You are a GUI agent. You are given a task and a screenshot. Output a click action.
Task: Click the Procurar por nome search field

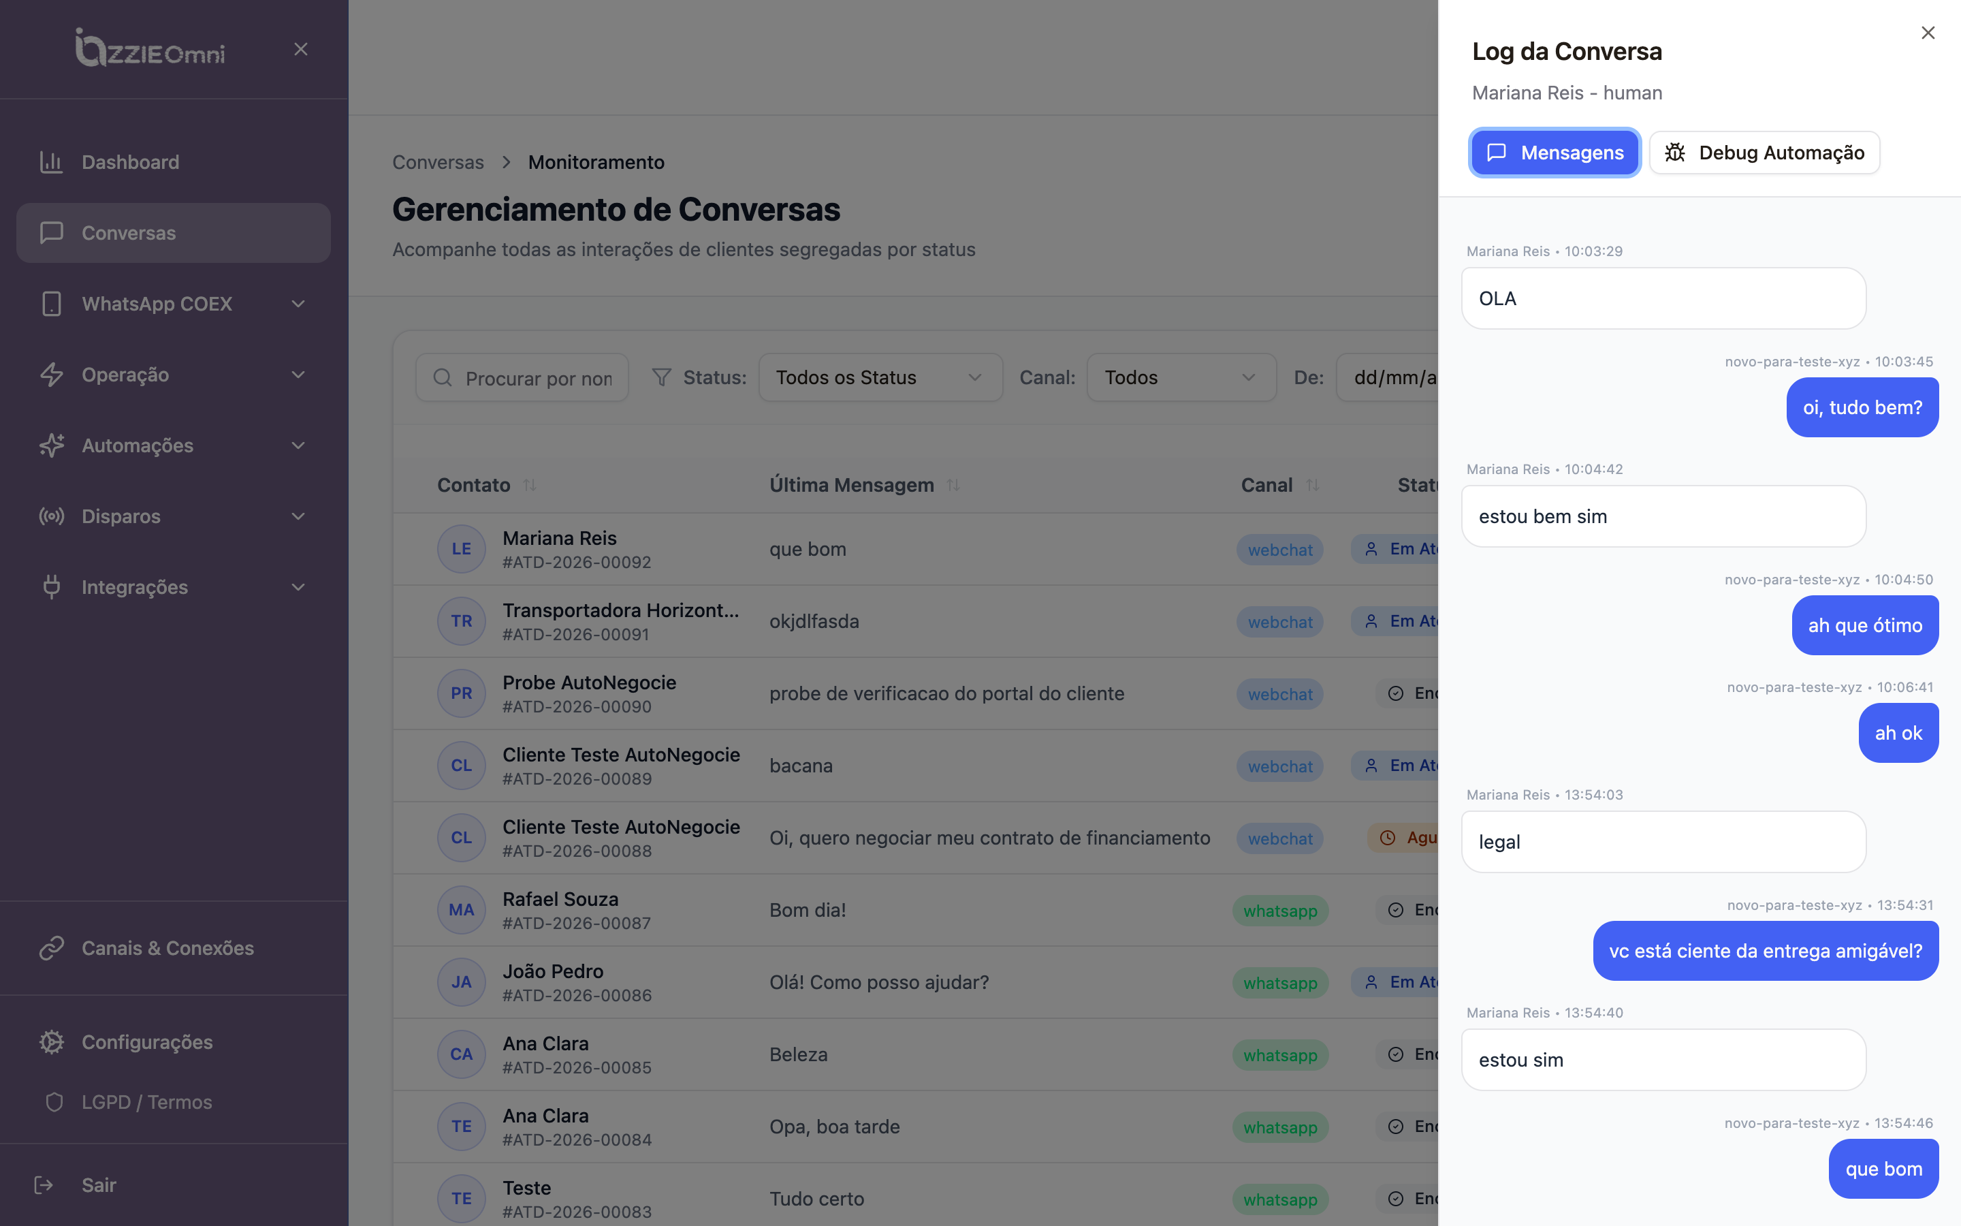point(522,377)
